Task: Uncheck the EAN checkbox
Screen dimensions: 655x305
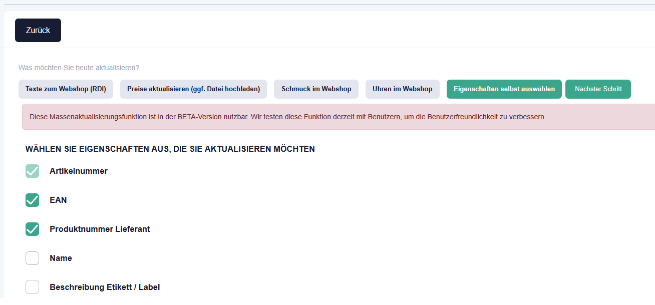Action: click(33, 200)
